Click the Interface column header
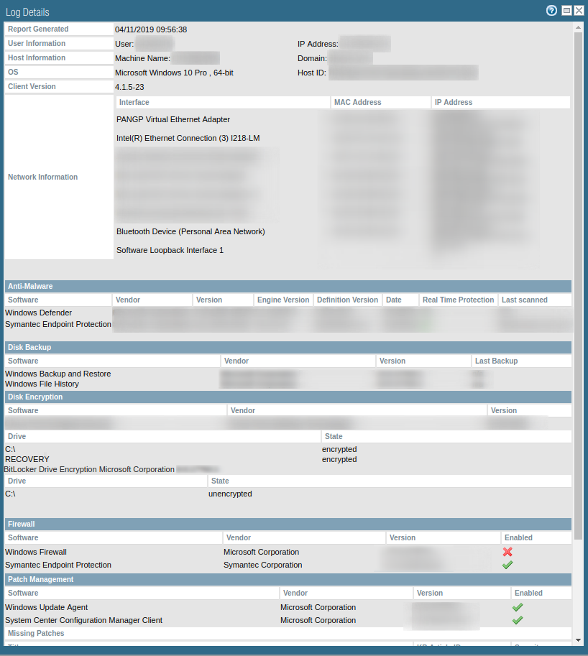 point(222,102)
